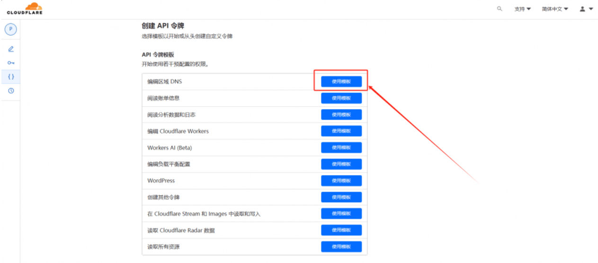Use template for 阅读分析数据和日志

[341, 115]
